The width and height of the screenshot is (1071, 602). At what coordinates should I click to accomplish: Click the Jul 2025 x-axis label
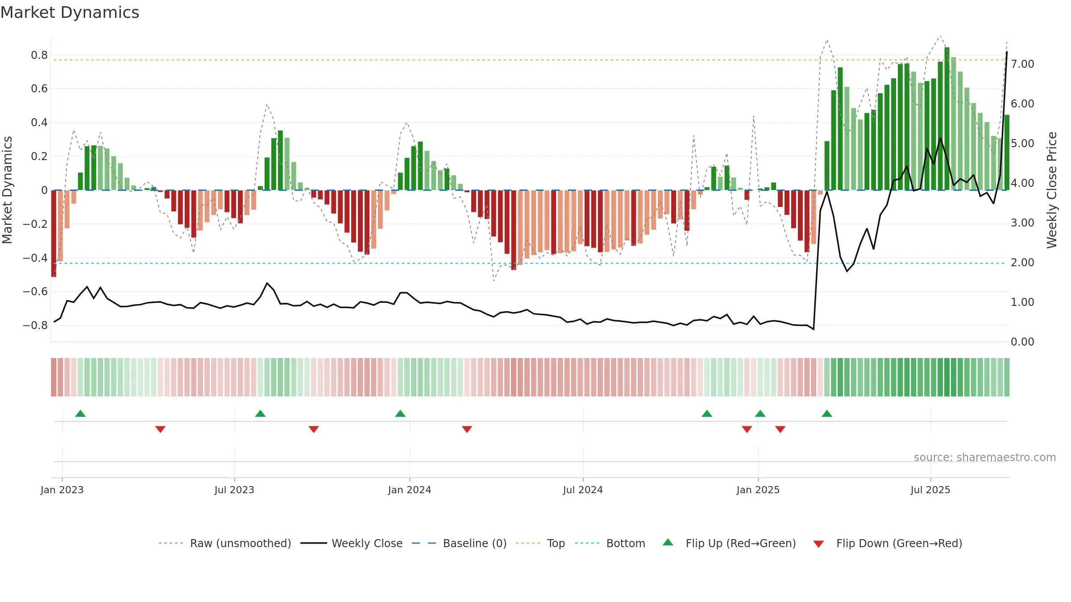(x=930, y=490)
